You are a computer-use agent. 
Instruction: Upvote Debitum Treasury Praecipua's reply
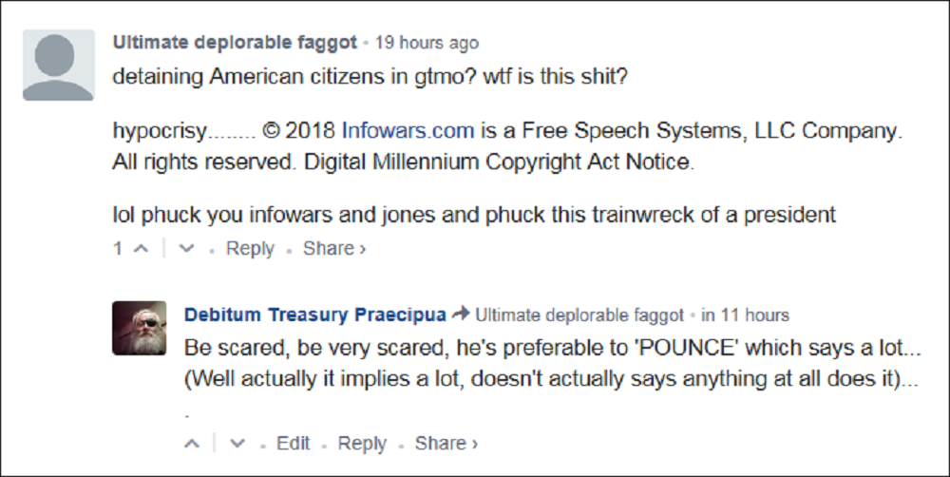pyautogui.click(x=192, y=444)
